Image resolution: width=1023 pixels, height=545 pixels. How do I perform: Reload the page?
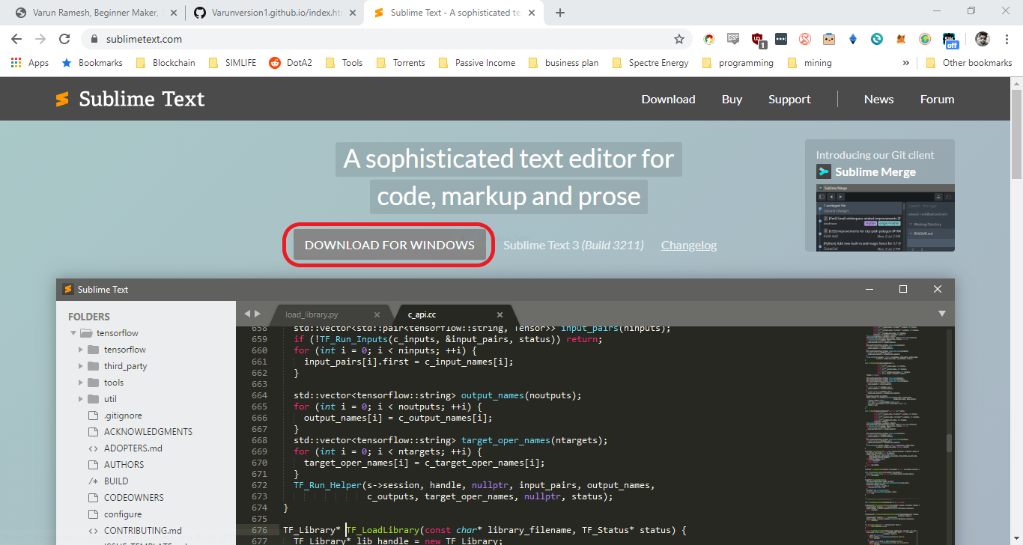click(x=64, y=39)
